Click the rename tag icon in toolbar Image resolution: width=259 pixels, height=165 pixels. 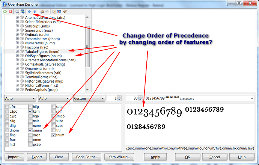(x=17, y=12)
